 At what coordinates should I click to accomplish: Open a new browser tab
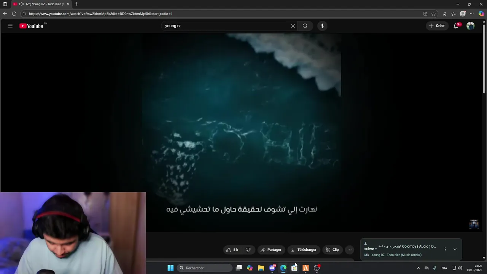[x=76, y=4]
